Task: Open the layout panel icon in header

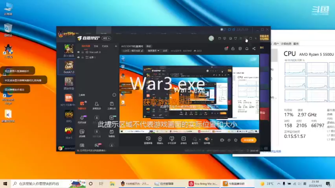Action: [x=240, y=48]
